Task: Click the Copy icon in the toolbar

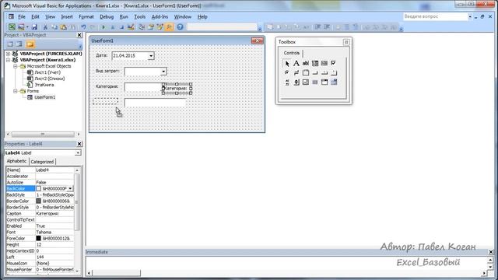Action: tap(54, 27)
